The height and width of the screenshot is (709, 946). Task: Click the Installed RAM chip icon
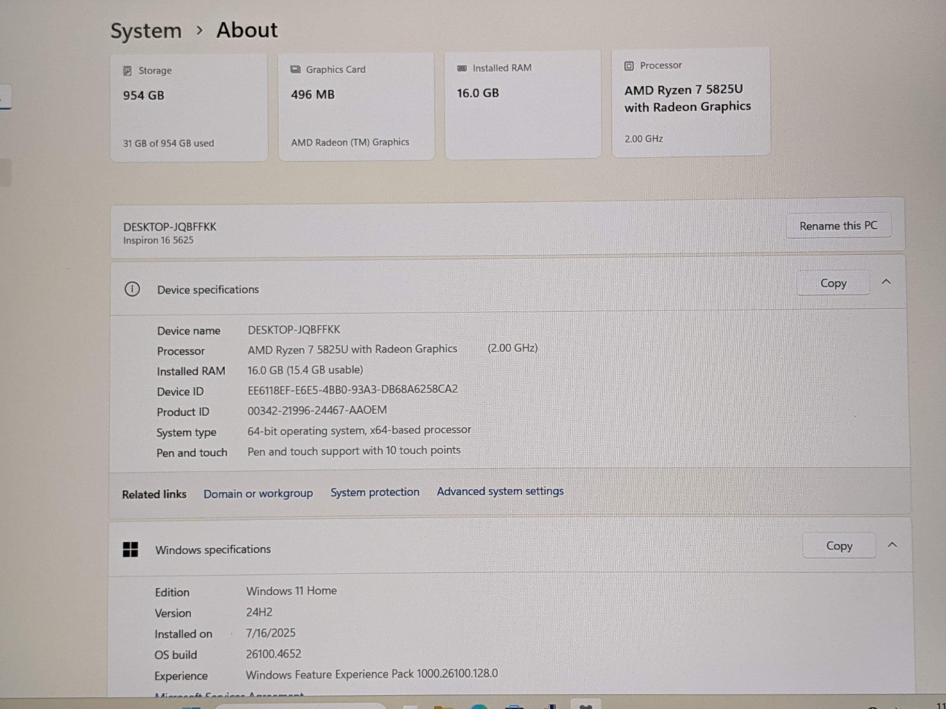[462, 69]
